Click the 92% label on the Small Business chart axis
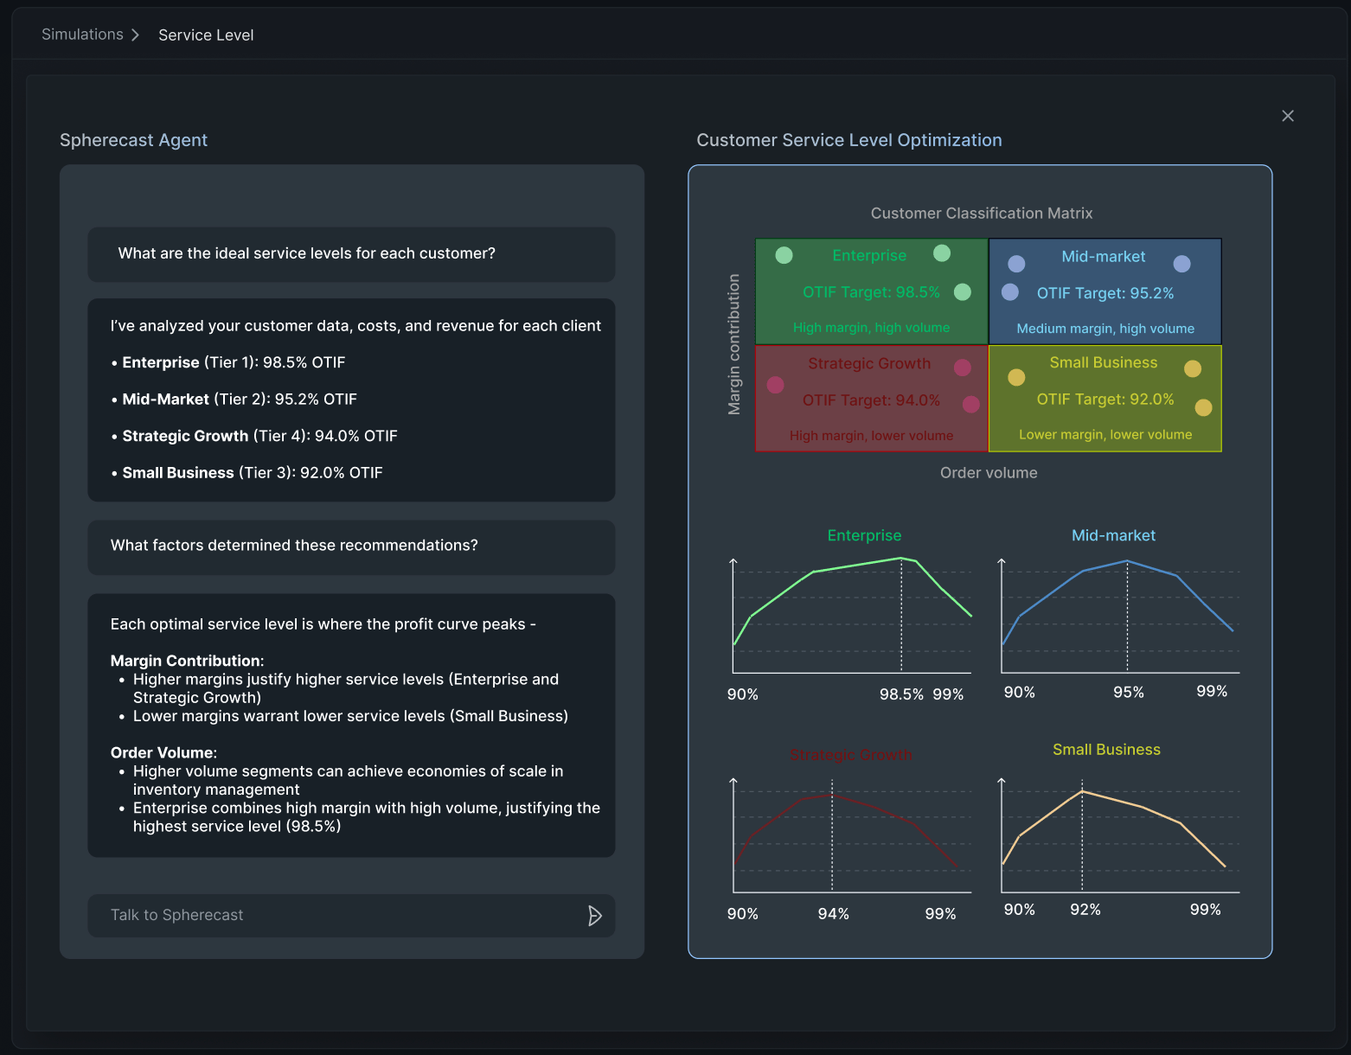This screenshot has width=1351, height=1055. 1085,910
